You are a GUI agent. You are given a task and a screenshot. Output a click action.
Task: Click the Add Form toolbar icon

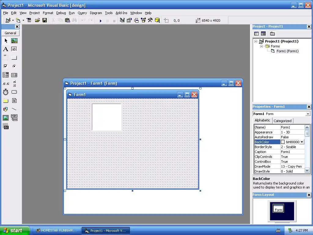pos(18,20)
